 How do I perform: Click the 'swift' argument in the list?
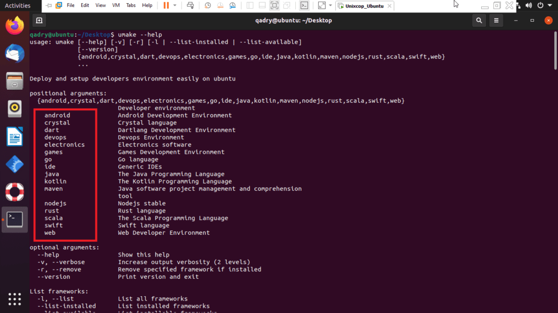pyautogui.click(x=53, y=226)
